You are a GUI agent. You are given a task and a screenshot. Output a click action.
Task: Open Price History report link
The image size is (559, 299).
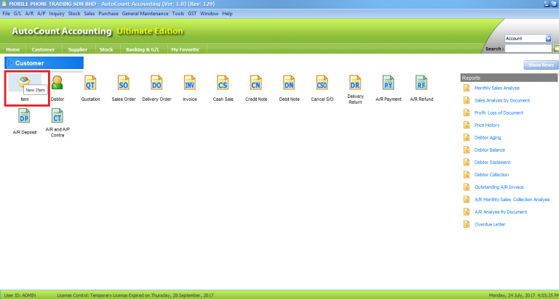click(487, 125)
